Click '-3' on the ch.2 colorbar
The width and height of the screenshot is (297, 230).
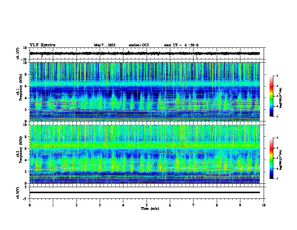[276, 138]
